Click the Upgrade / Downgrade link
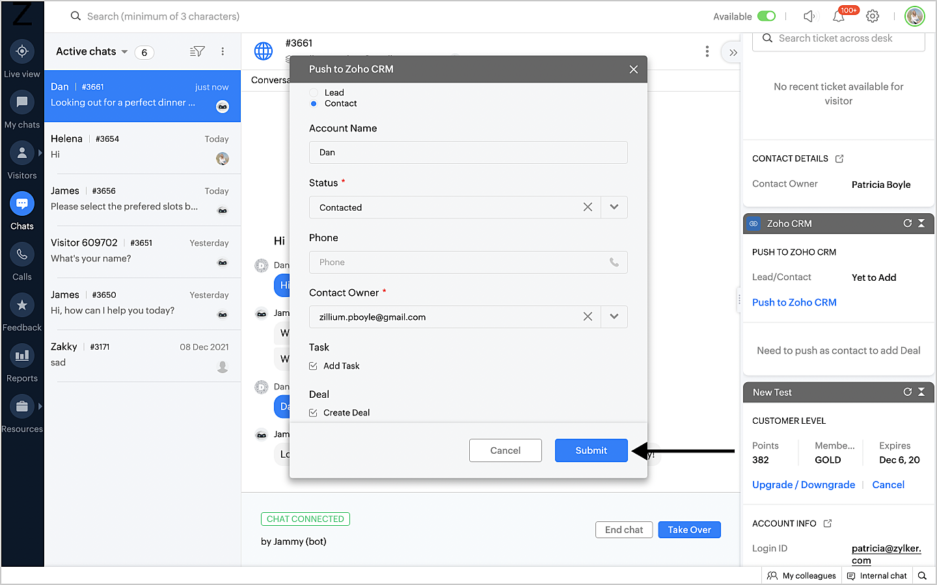 (x=804, y=485)
